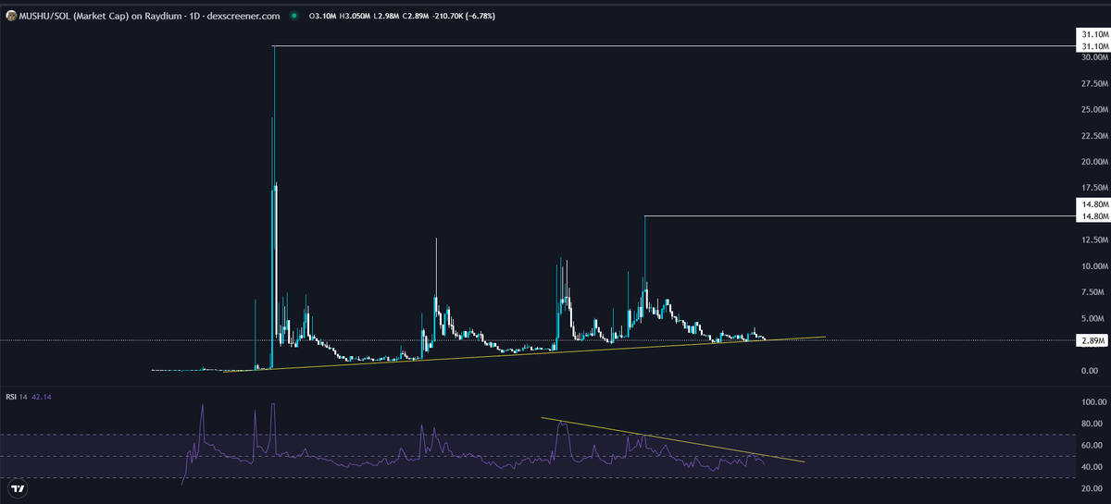Open the TradingView logo at bottom left
This screenshot has width=1111, height=504.
click(x=17, y=488)
